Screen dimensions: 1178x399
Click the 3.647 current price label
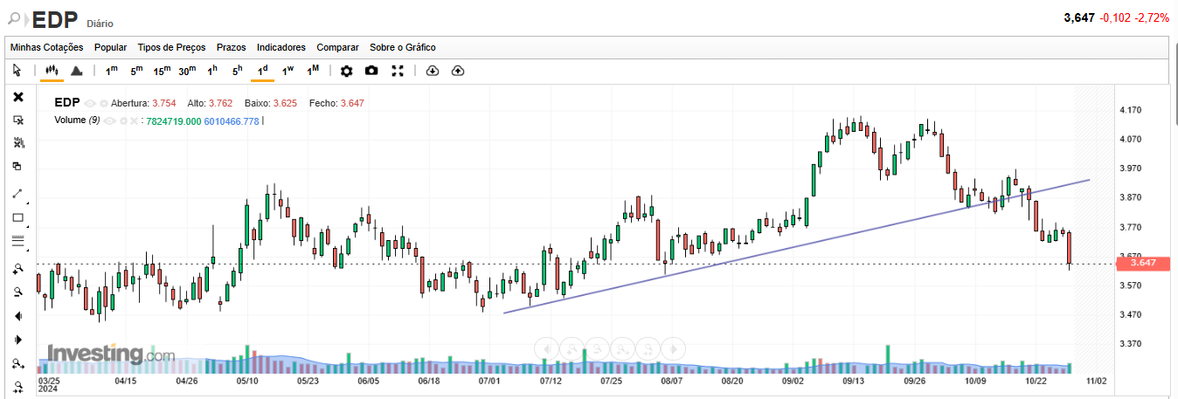click(1143, 263)
